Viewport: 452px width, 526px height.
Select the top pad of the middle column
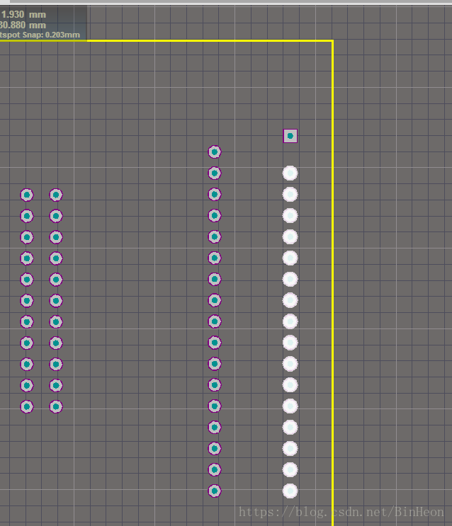215,151
